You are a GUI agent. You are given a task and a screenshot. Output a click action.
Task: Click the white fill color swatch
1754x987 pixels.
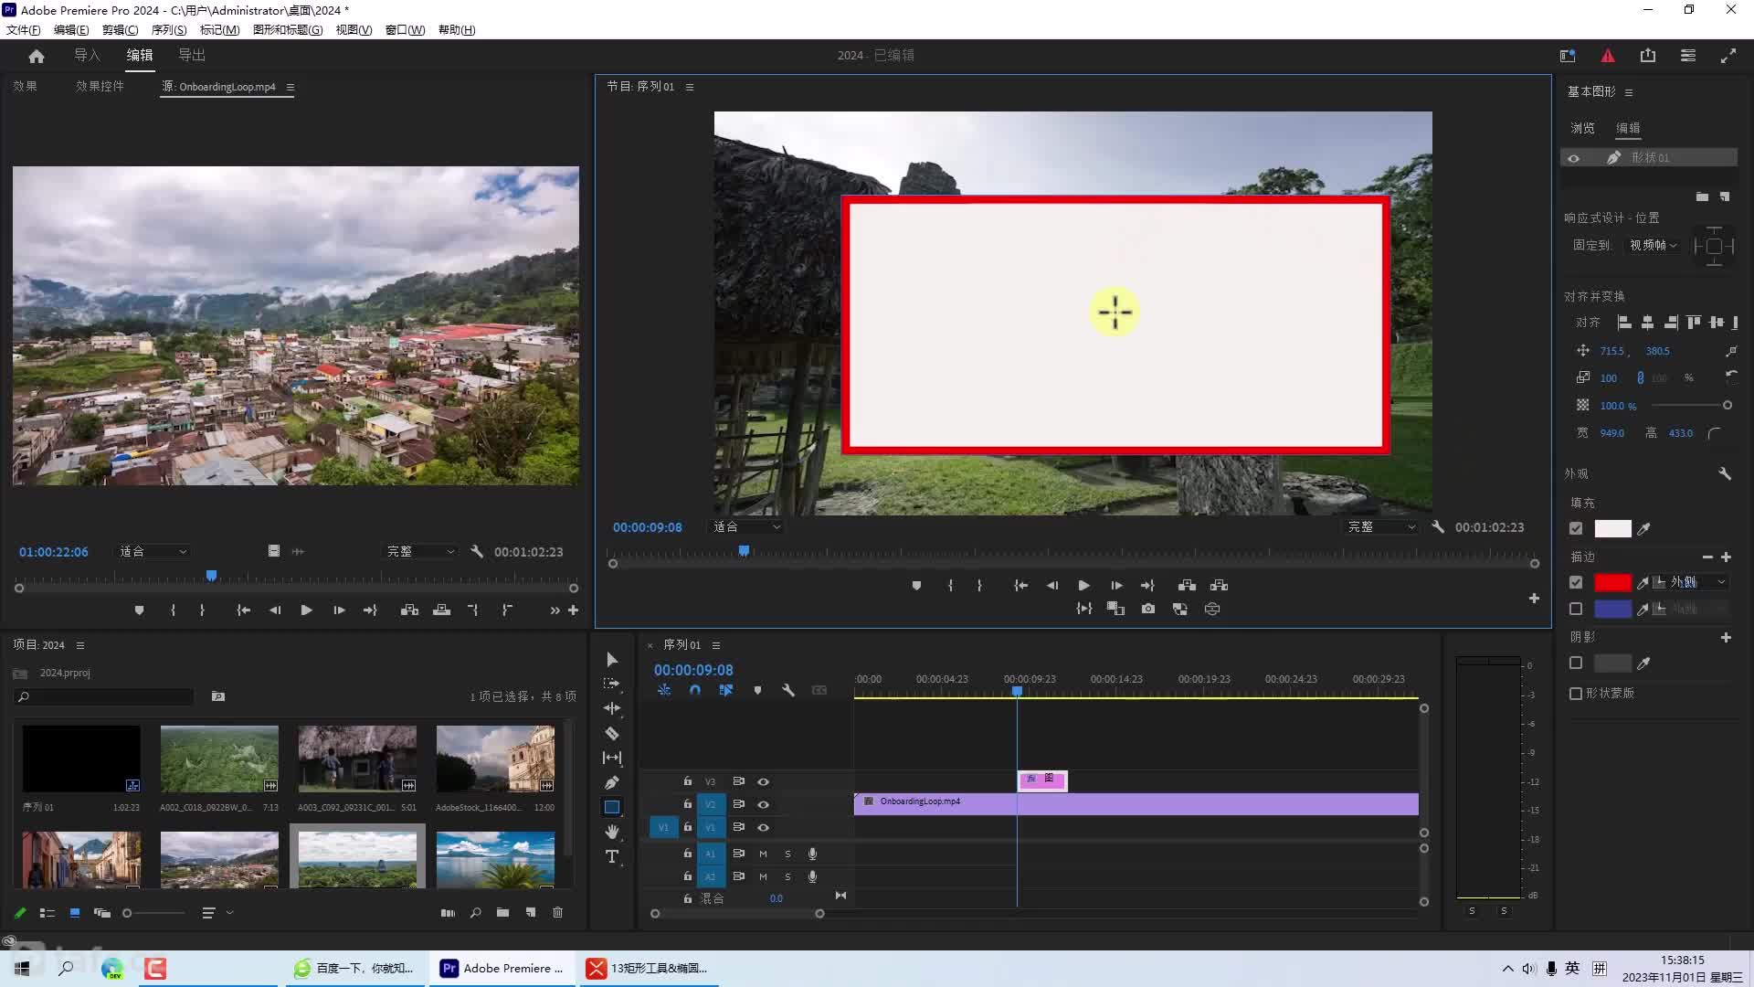click(x=1612, y=529)
